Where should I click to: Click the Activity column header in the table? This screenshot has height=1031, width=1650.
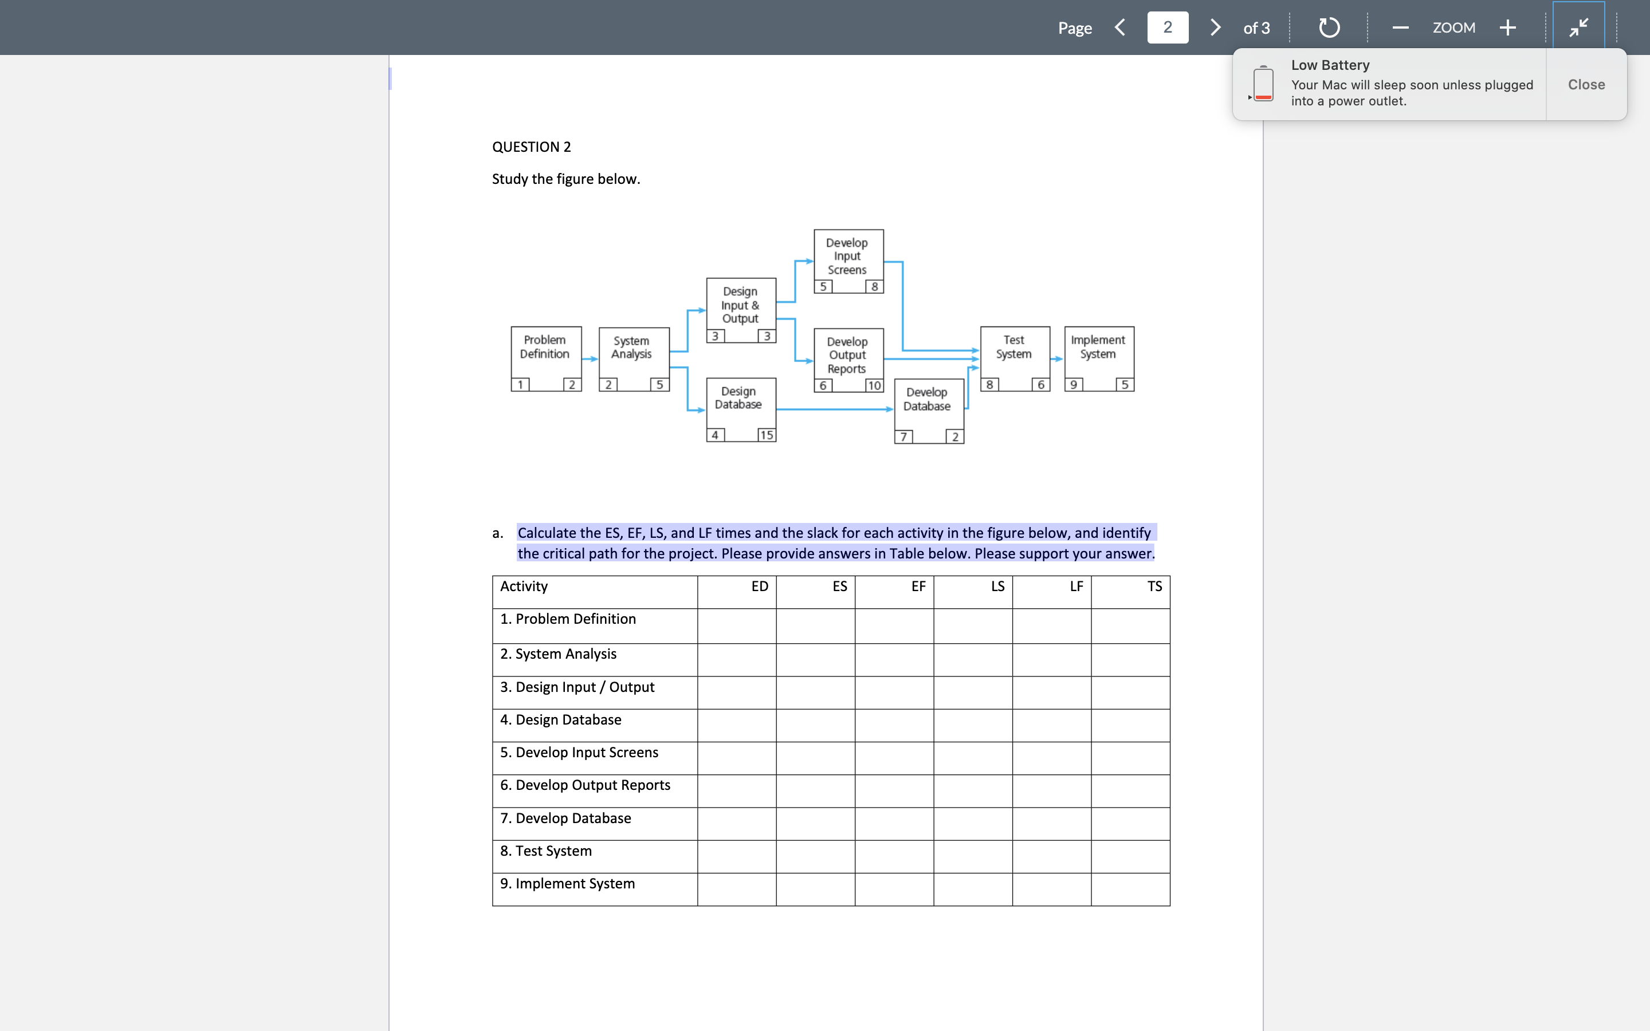(524, 586)
